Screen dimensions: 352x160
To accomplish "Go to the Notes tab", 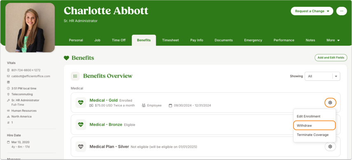I will (x=310, y=40).
